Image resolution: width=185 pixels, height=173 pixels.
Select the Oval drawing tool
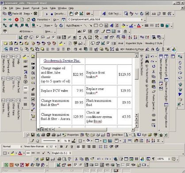click(101, 25)
